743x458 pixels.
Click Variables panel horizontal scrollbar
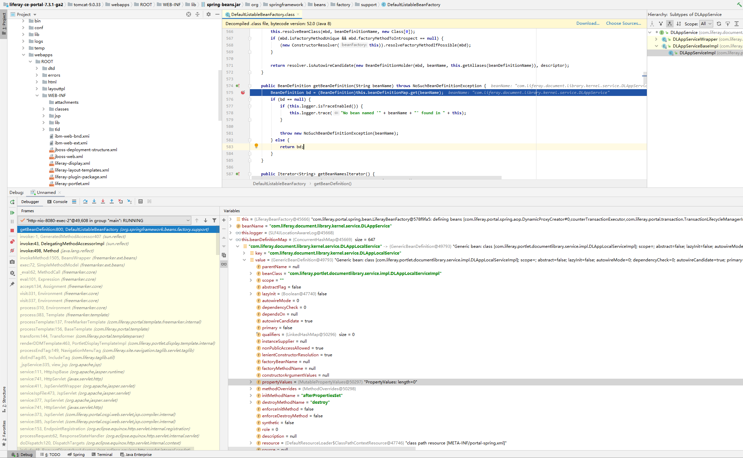[322, 449]
